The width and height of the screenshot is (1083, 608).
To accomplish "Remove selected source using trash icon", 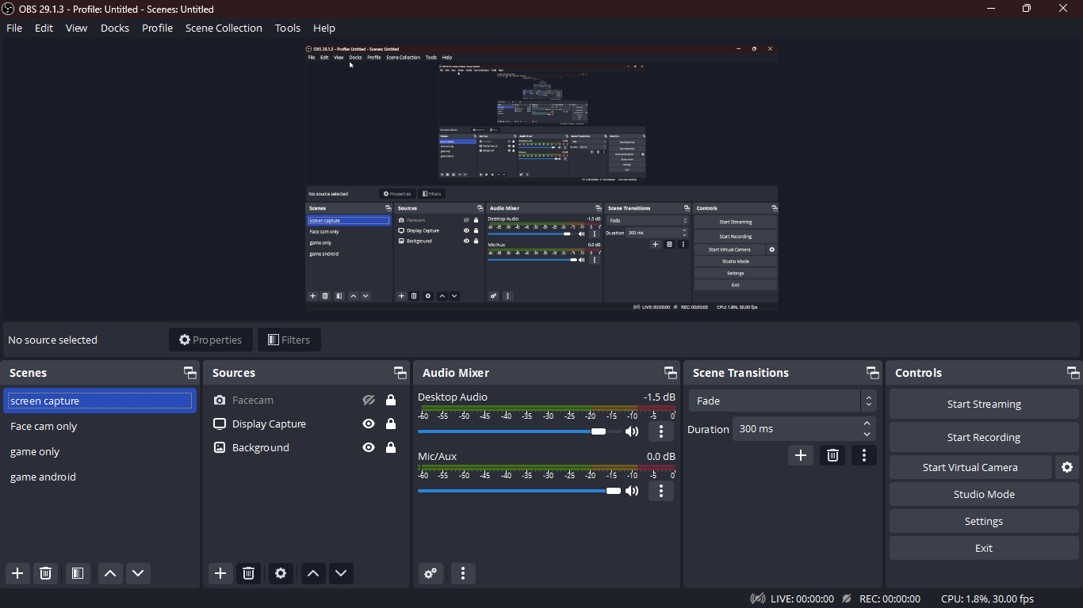I will pyautogui.click(x=248, y=573).
